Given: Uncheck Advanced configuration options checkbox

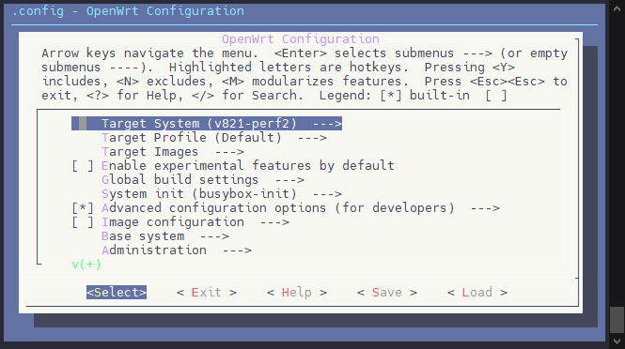Looking at the screenshot, I should pos(83,208).
